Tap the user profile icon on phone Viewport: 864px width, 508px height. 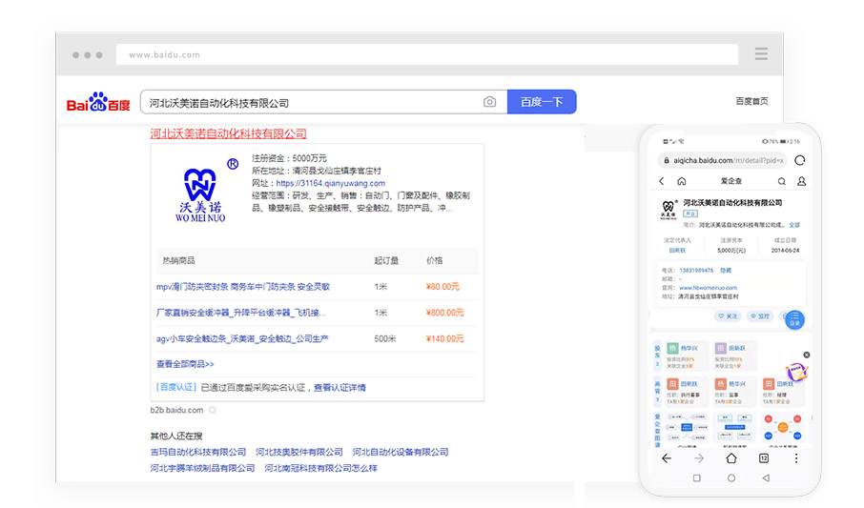coord(801,181)
